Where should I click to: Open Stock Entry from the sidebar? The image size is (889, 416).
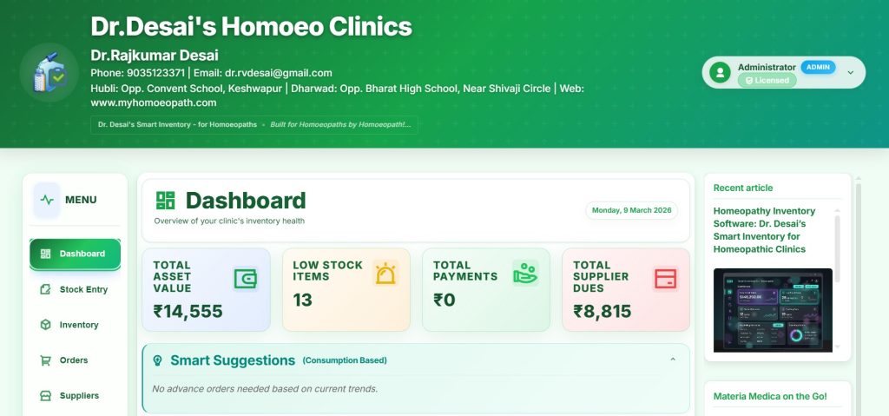(76, 289)
